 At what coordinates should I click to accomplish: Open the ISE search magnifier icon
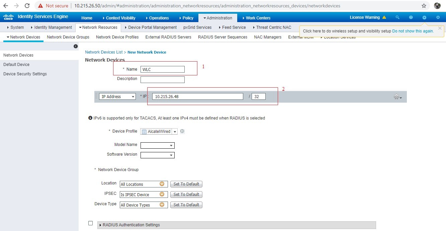pyautogui.click(x=397, y=17)
